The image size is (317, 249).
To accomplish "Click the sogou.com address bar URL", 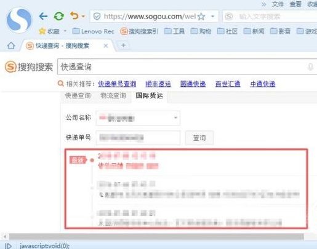I will [150, 17].
